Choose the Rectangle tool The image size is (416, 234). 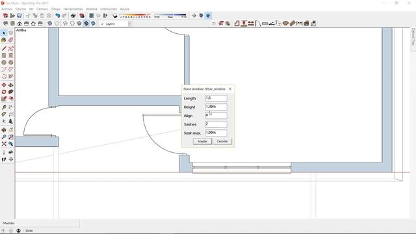[4, 55]
